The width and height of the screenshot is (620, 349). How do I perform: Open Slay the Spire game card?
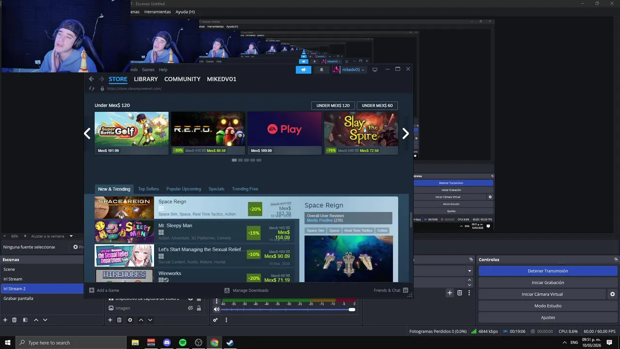tap(361, 133)
